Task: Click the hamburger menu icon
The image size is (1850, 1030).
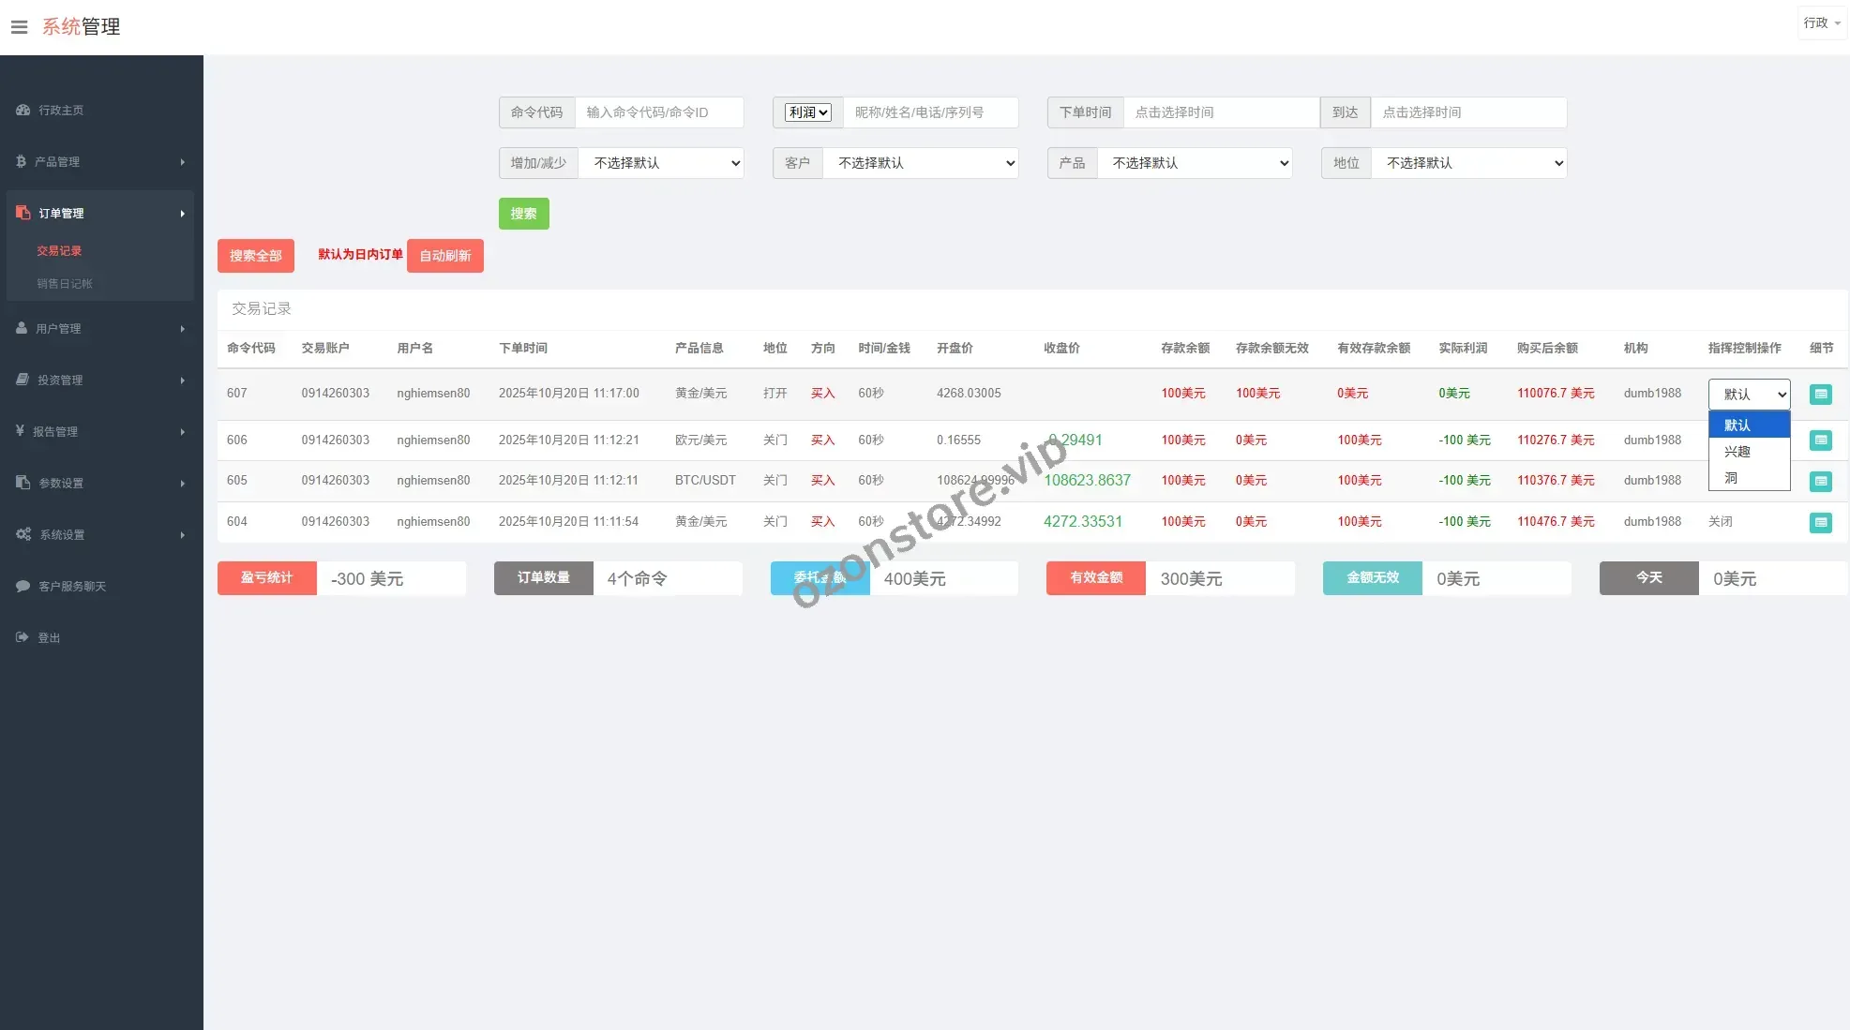Action: (19, 27)
